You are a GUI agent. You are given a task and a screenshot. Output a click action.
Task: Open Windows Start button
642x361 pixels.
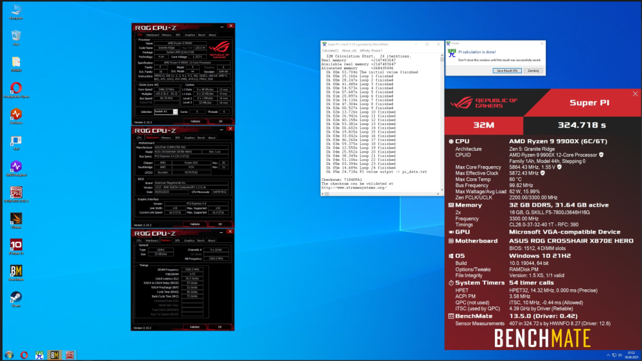pyautogui.click(x=8, y=355)
